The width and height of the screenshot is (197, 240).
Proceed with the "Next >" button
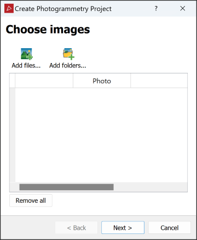coord(123,227)
